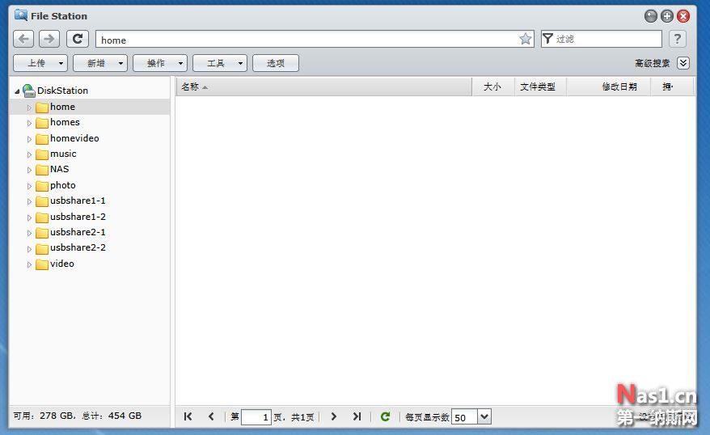Open the 上传 upload dropdown
The image size is (710, 435).
(x=40, y=63)
